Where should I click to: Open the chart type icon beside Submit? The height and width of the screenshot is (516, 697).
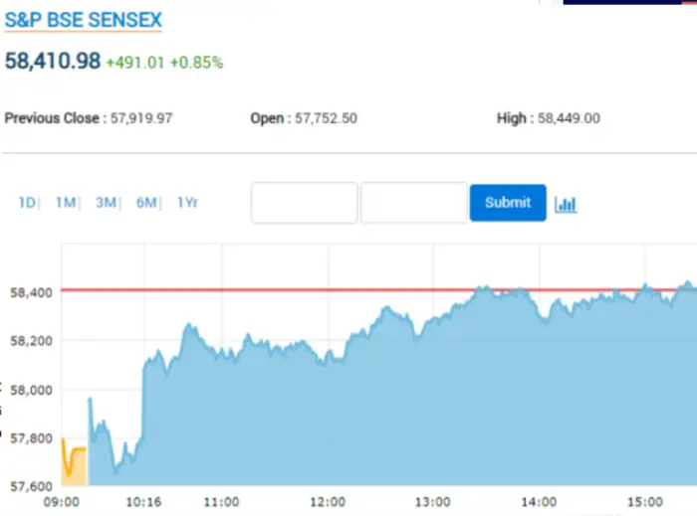point(566,204)
